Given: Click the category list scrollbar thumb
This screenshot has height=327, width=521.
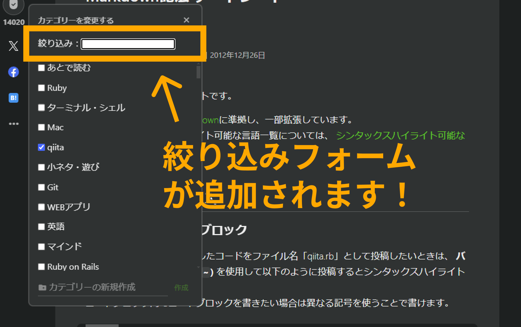Looking at the screenshot, I should tap(198, 72).
